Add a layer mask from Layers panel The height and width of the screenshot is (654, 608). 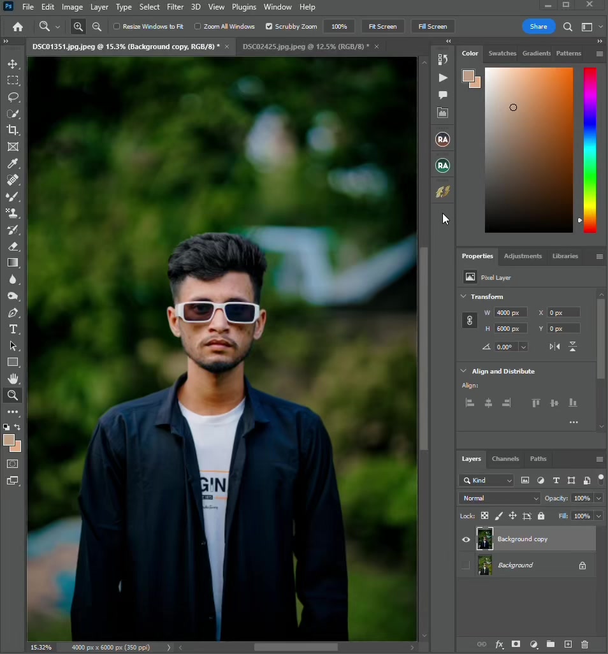516,644
